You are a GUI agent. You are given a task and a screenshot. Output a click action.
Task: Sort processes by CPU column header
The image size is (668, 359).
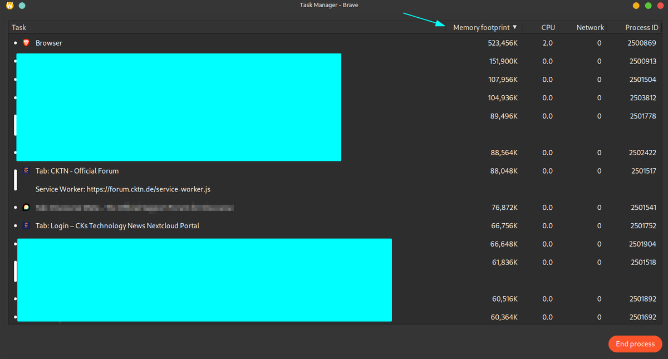pyautogui.click(x=541, y=27)
